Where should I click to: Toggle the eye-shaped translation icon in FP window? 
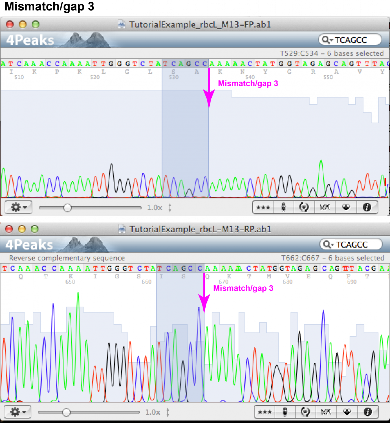345,207
